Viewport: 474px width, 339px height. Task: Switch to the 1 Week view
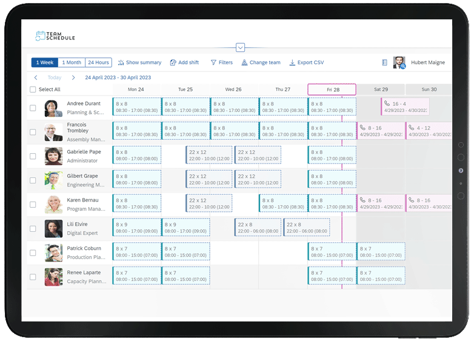[x=45, y=62]
